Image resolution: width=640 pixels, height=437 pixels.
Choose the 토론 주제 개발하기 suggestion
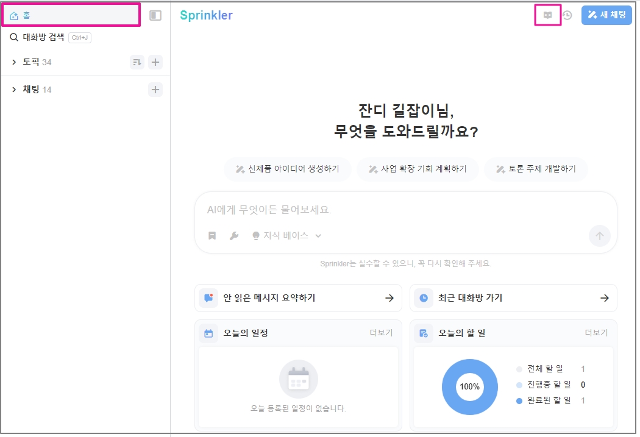536,169
